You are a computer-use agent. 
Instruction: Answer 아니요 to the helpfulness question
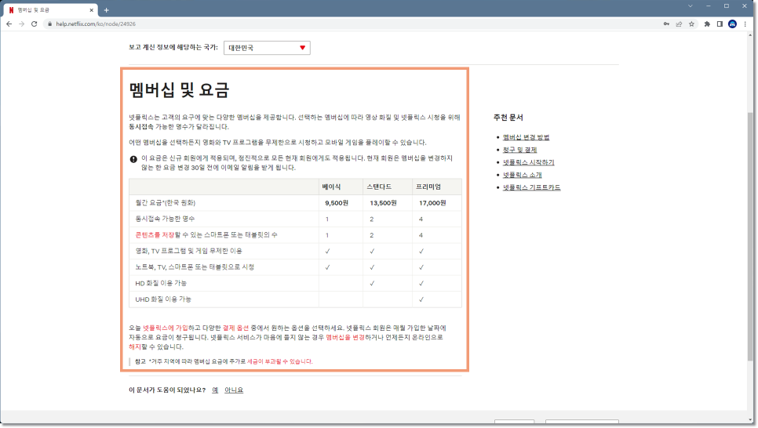[234, 390]
